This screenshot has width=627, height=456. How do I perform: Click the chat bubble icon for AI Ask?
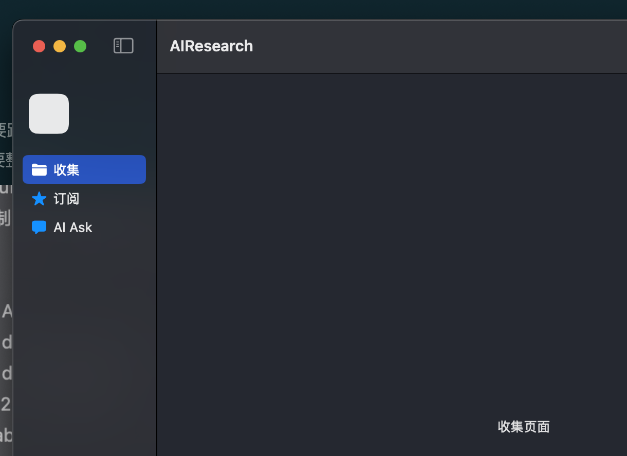click(x=39, y=227)
